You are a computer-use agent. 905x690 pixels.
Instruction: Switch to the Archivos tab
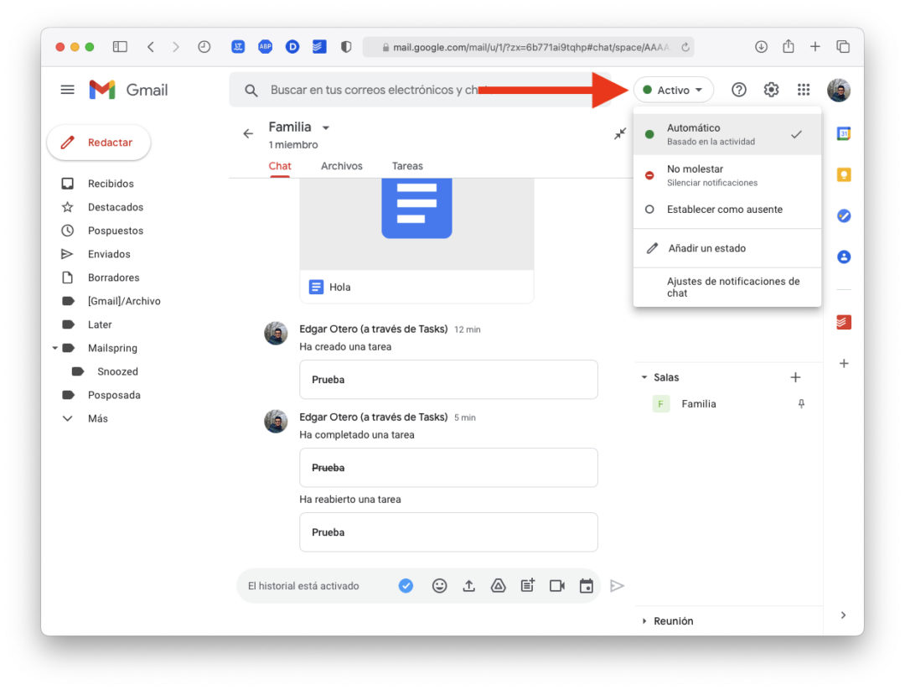(341, 165)
